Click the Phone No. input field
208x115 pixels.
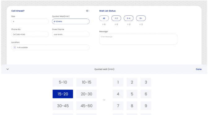pos(30,34)
